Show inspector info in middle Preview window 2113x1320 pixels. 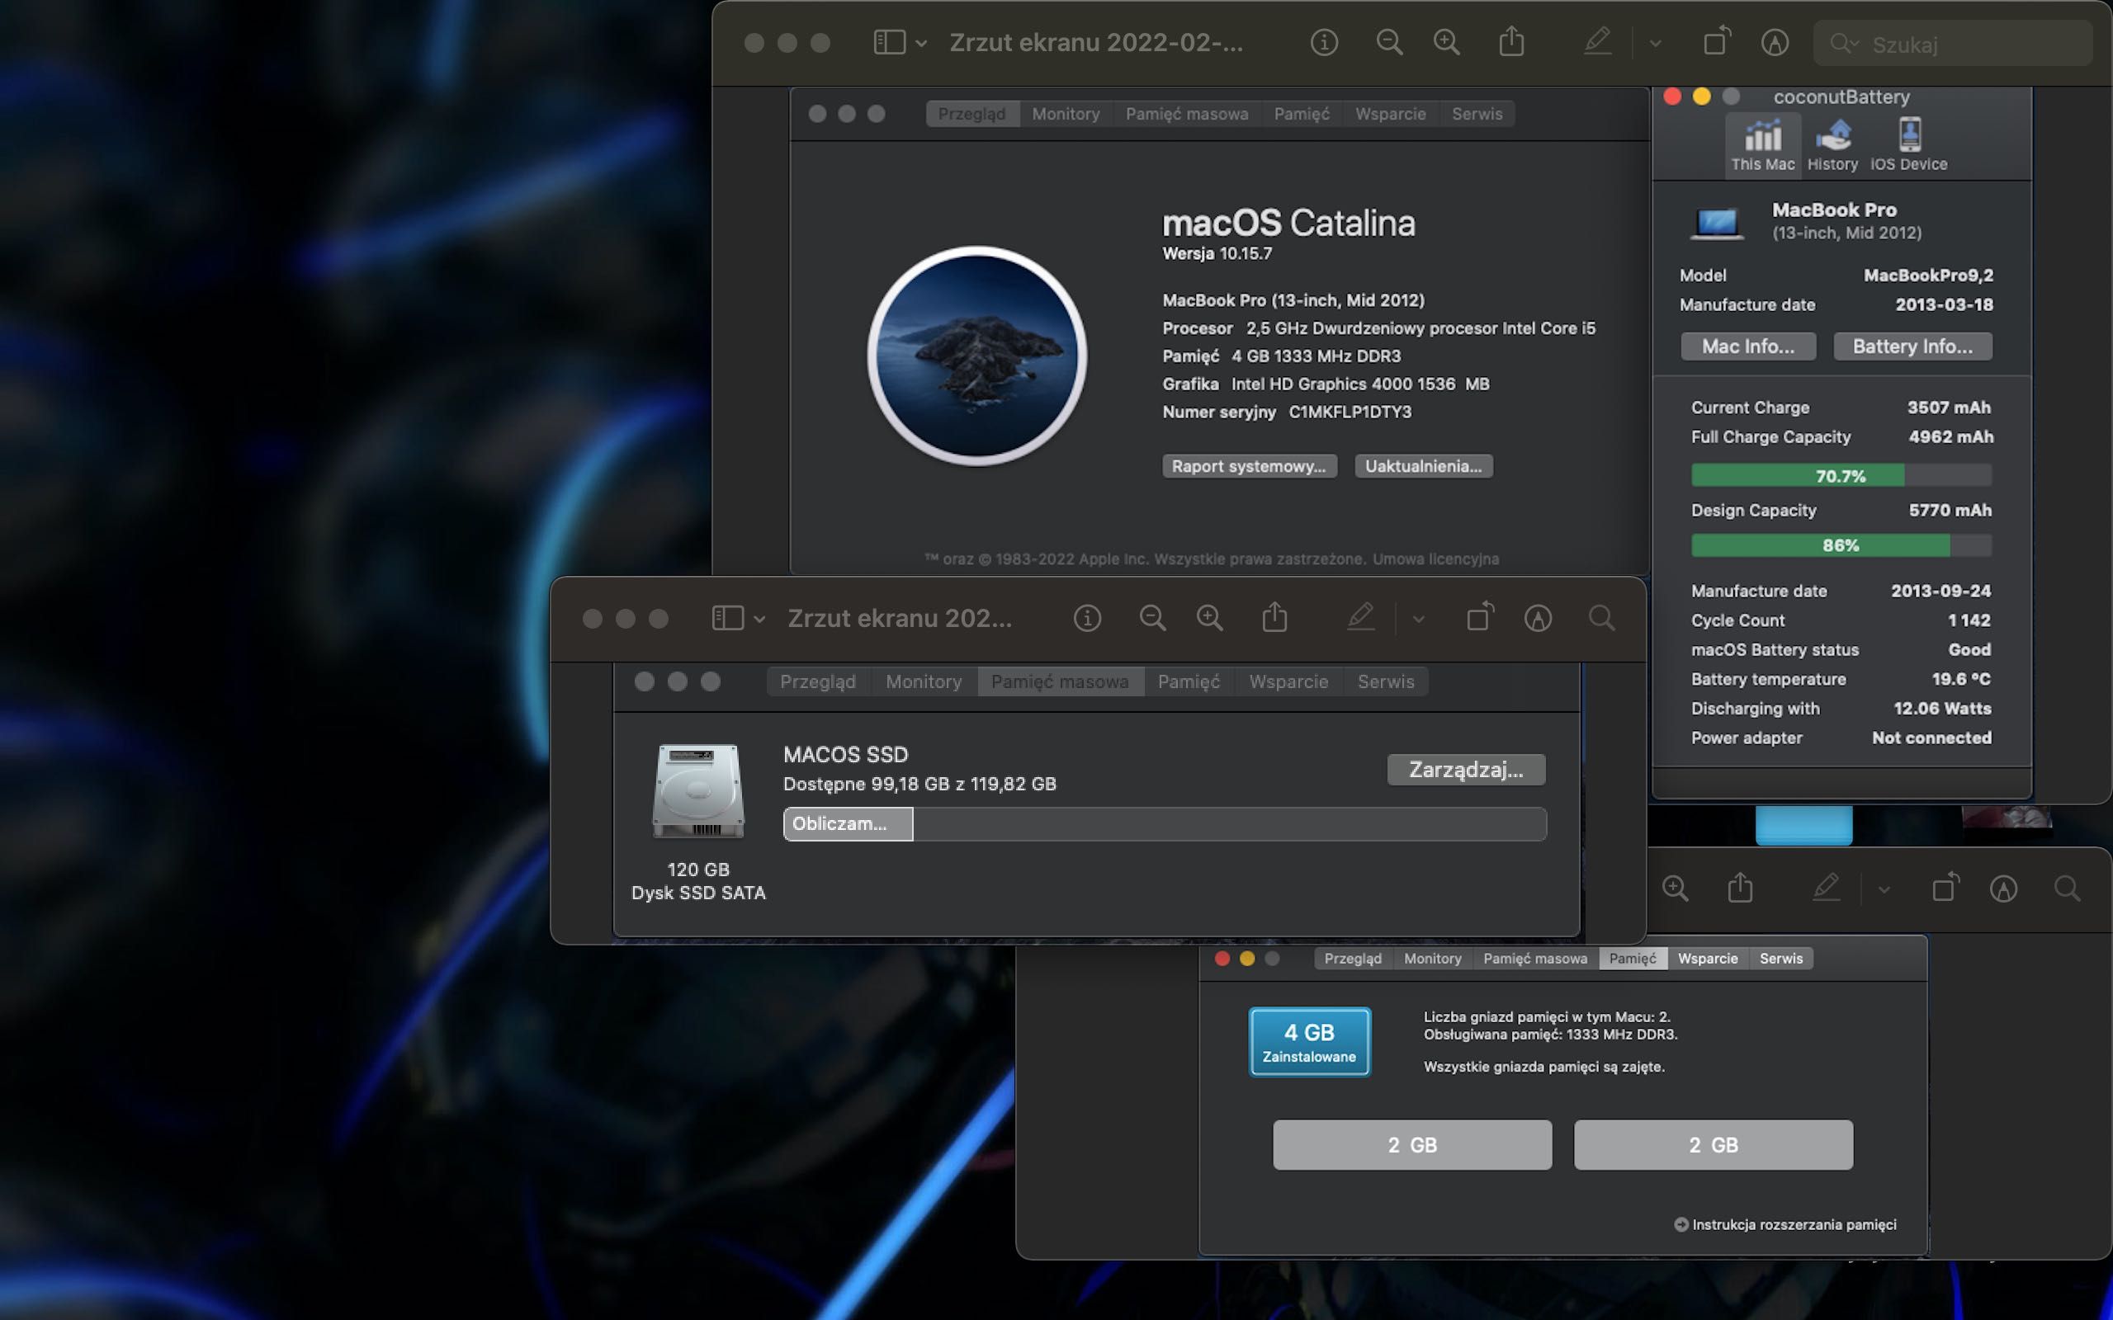[x=1087, y=618]
